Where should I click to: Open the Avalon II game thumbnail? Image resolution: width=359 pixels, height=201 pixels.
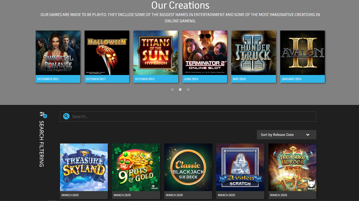coord(302,53)
